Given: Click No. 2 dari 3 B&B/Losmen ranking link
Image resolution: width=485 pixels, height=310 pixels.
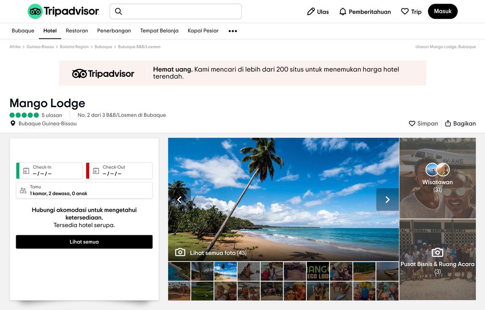Looking at the screenshot, I should point(122,115).
